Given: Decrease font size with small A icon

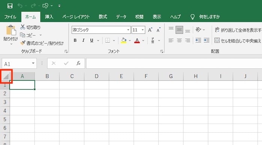Looking at the screenshot, I should (158, 30).
